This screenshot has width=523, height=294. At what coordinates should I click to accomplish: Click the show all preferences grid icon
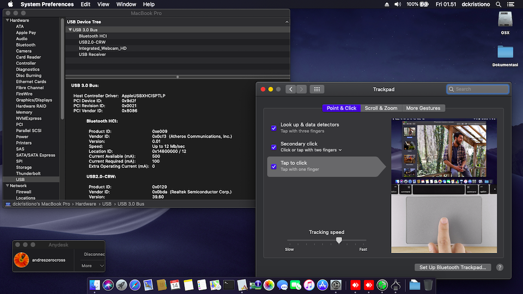point(317,89)
